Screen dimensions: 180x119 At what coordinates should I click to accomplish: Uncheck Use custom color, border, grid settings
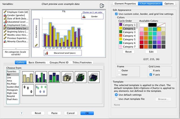[116, 14]
